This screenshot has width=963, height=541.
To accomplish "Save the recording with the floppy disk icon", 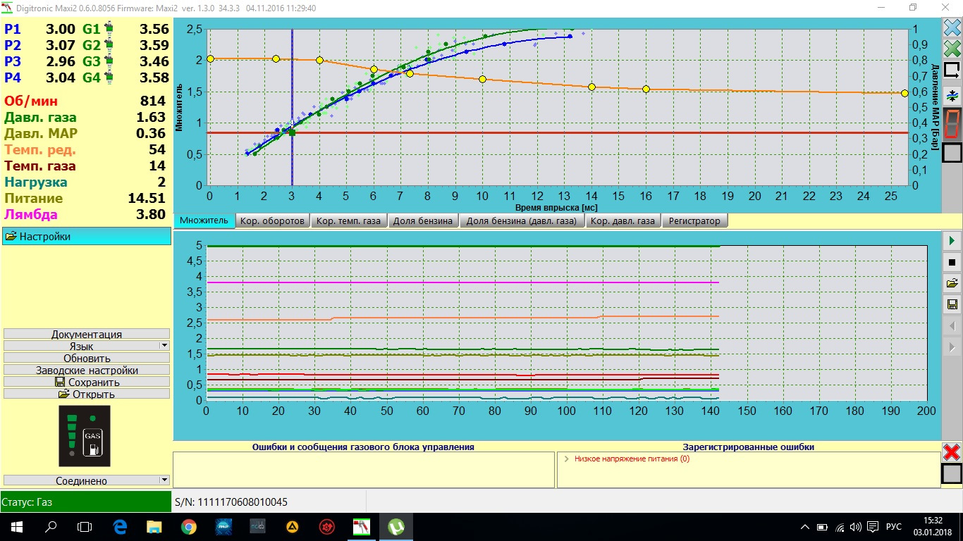I will [x=952, y=304].
